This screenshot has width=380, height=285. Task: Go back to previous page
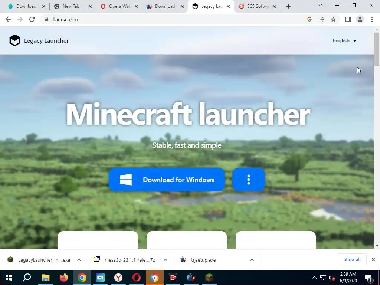(x=8, y=19)
